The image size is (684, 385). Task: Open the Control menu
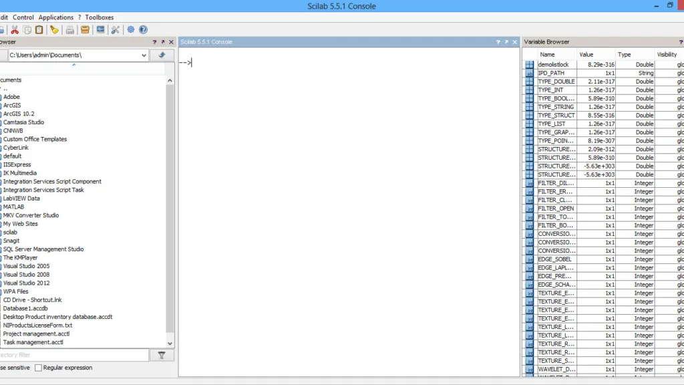pos(23,17)
